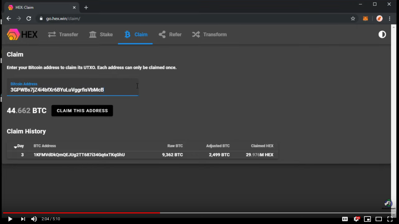Click the Claim History heading
The width and height of the screenshot is (399, 224).
[x=26, y=131]
